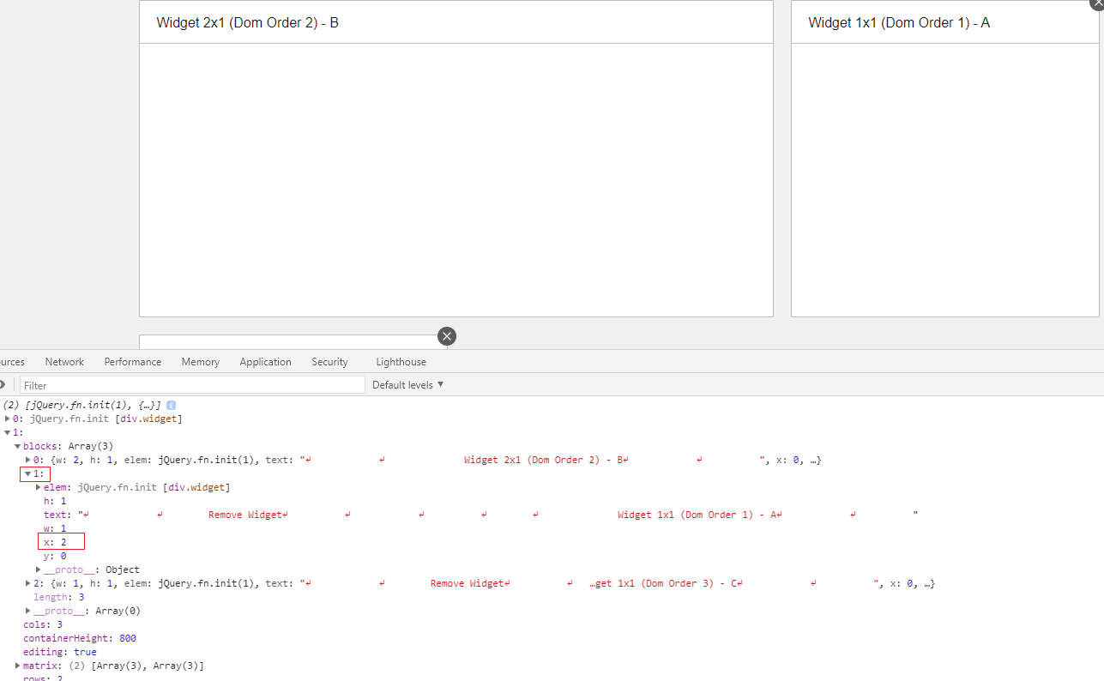Expand the __proto__: Object node
This screenshot has width=1104, height=681.
[x=39, y=570]
